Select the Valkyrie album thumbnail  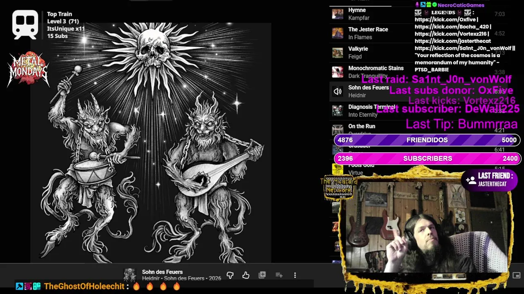[x=337, y=53]
